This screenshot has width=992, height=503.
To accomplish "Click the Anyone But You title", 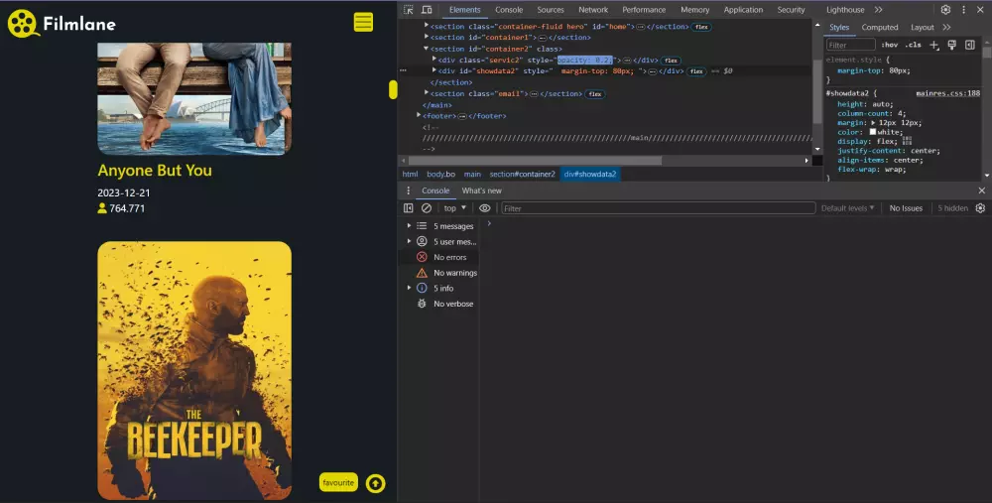I will tap(155, 171).
